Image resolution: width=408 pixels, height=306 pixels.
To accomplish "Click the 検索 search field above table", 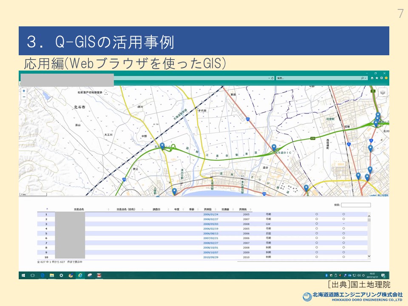I will (356, 205).
